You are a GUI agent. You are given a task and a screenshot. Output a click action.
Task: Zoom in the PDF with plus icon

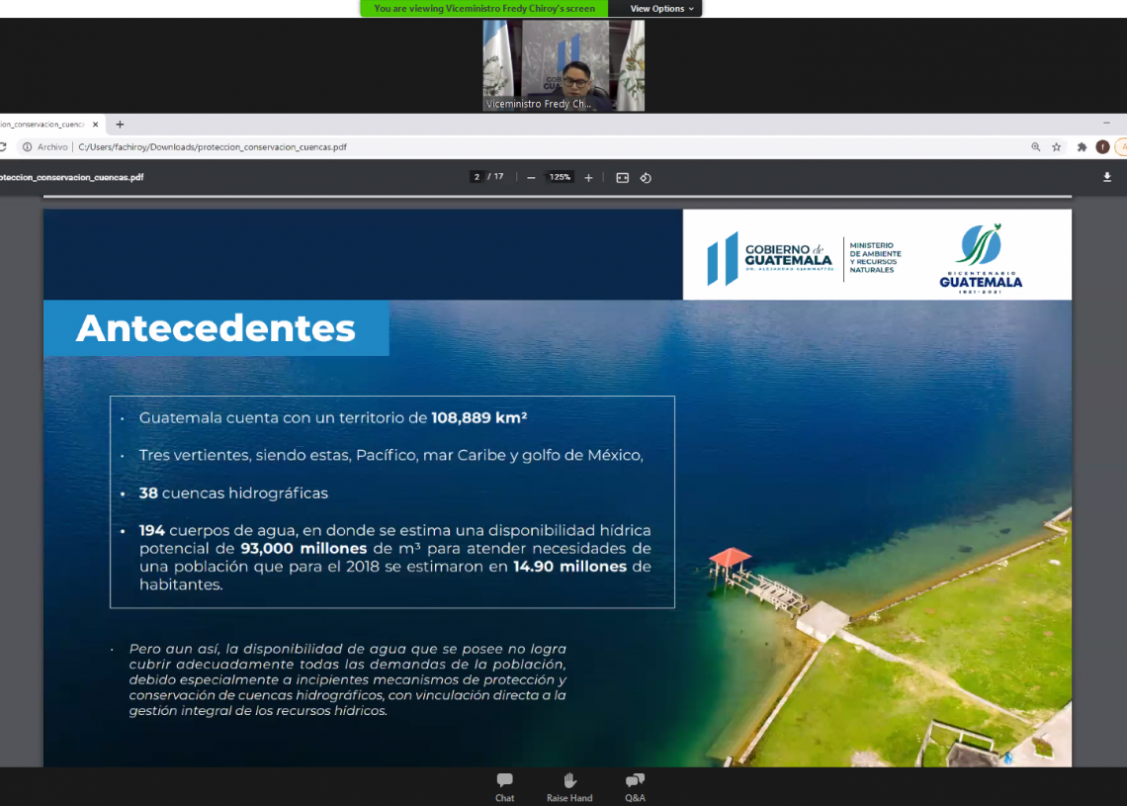click(x=588, y=178)
